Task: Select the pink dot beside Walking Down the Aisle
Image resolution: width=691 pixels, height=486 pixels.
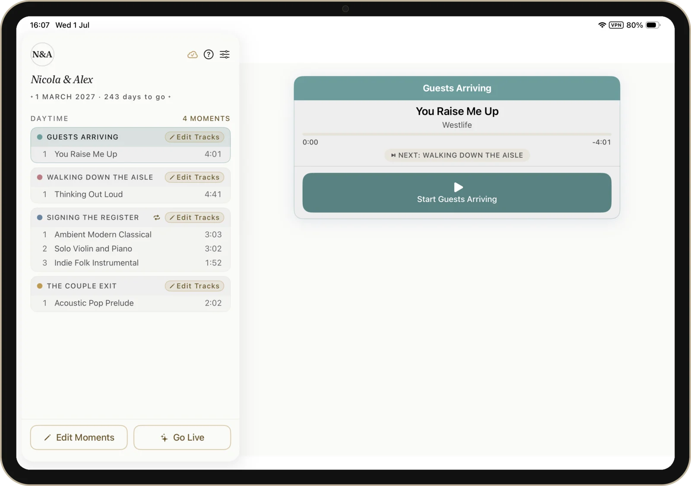Action: tap(40, 177)
